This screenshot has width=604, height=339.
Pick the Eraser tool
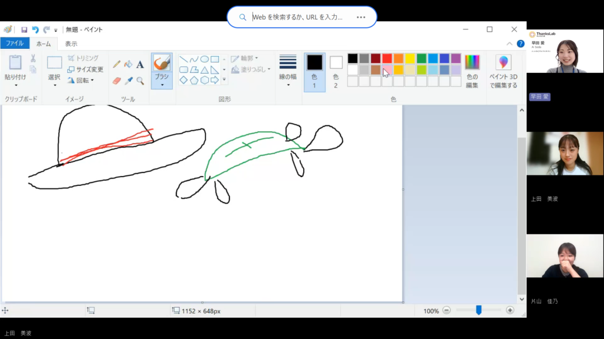[x=117, y=81]
